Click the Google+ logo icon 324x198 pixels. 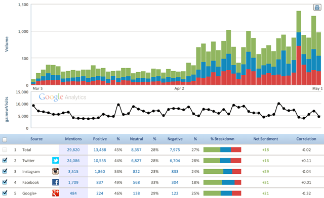55,193
